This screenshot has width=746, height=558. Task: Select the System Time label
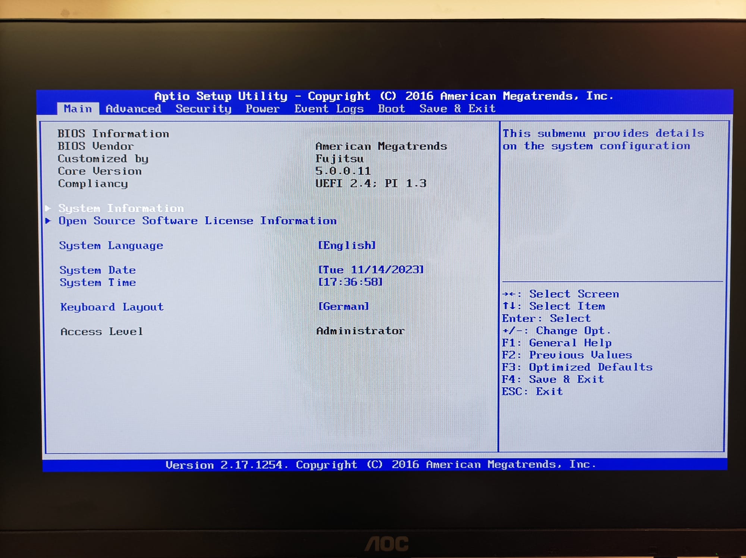pos(98,282)
